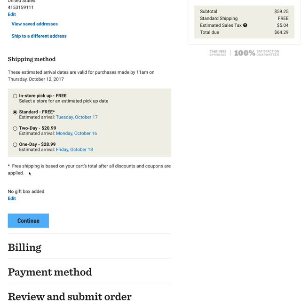Click Ship to a different address
The image size is (301, 301).
point(39,36)
